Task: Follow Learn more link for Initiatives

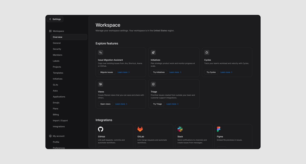Action: tap(175, 72)
